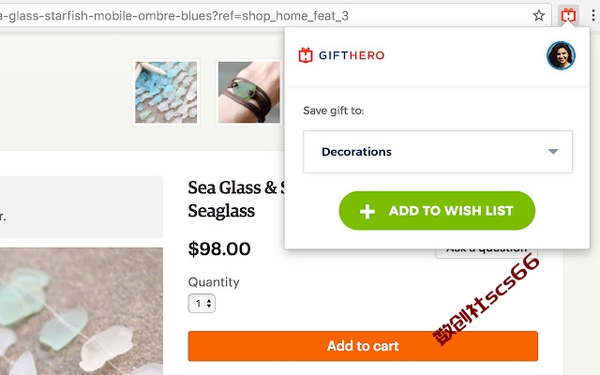Select the bracelet on wrist thumbnail

pos(249,92)
